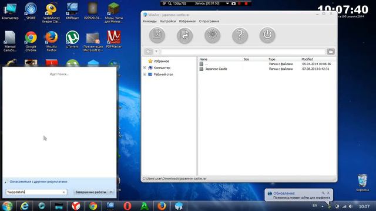Click the WinArc icon on the taskbar
Screen dimensions: 376x211
(x=179, y=206)
